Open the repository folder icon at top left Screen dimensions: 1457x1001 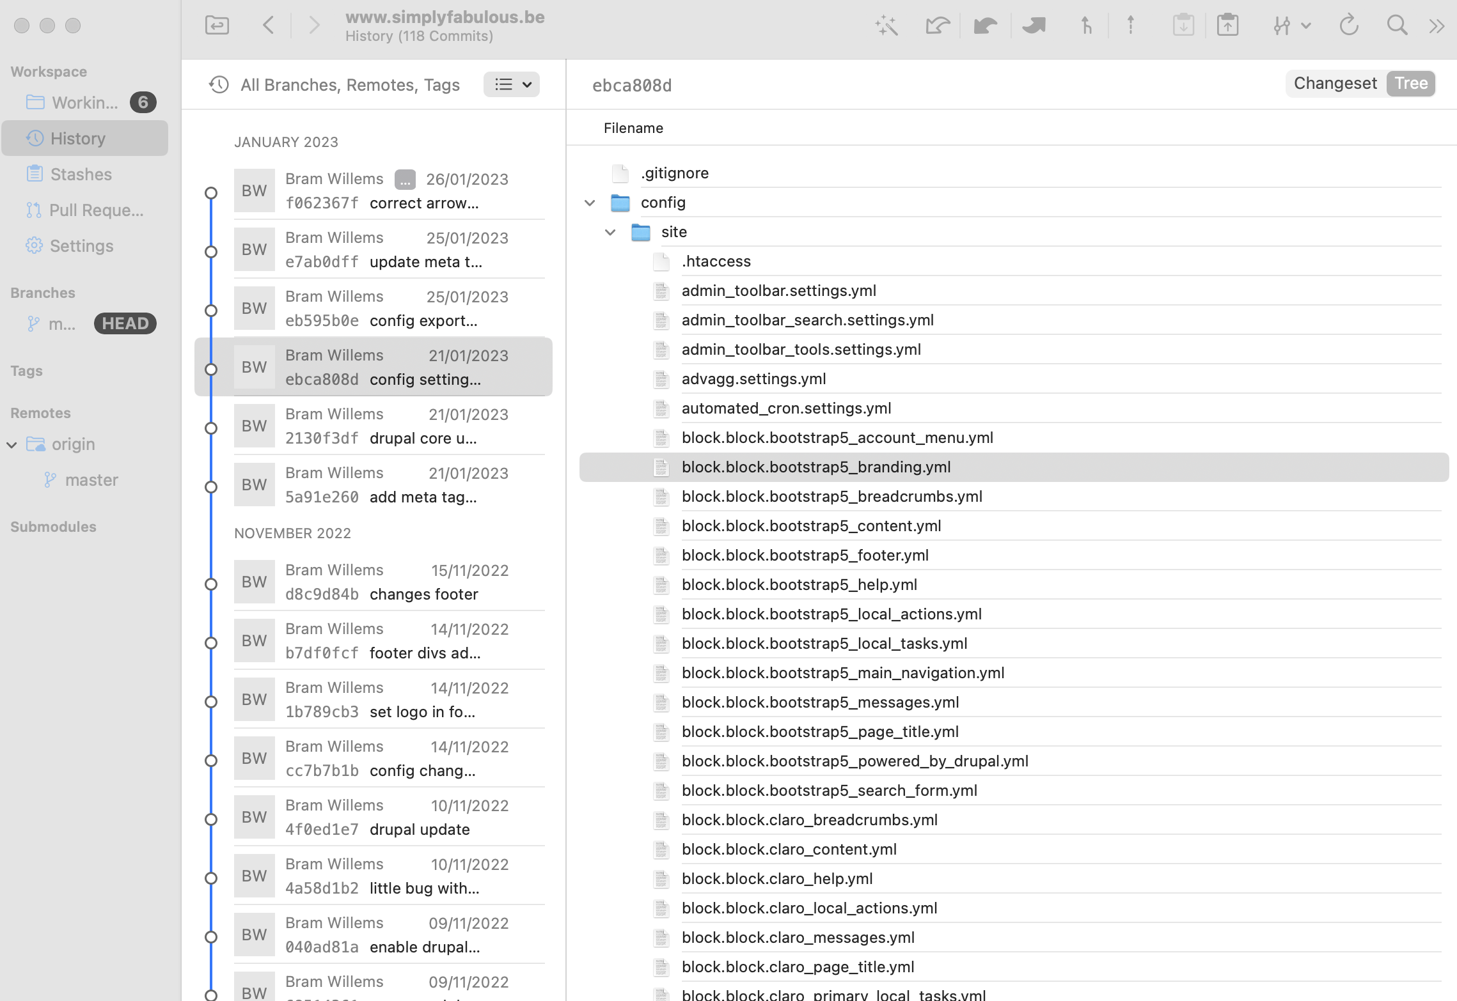coord(217,25)
